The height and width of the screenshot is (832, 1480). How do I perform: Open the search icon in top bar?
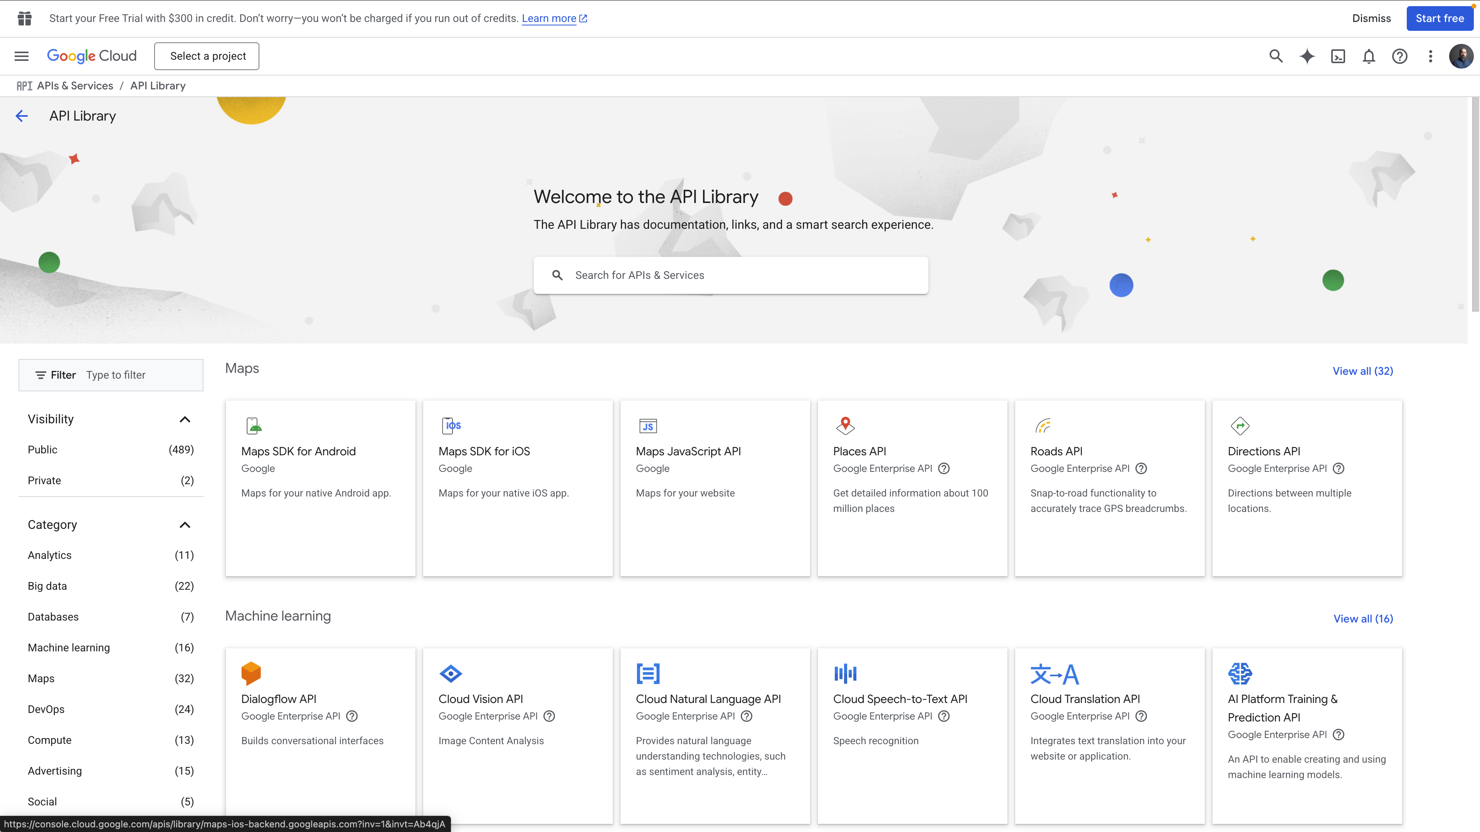point(1275,56)
